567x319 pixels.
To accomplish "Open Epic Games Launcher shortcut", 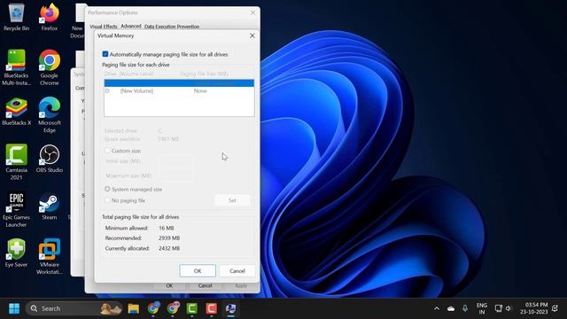I will pos(16,209).
